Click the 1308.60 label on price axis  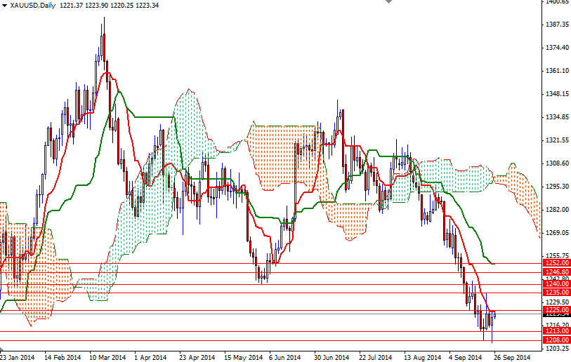[x=557, y=163]
